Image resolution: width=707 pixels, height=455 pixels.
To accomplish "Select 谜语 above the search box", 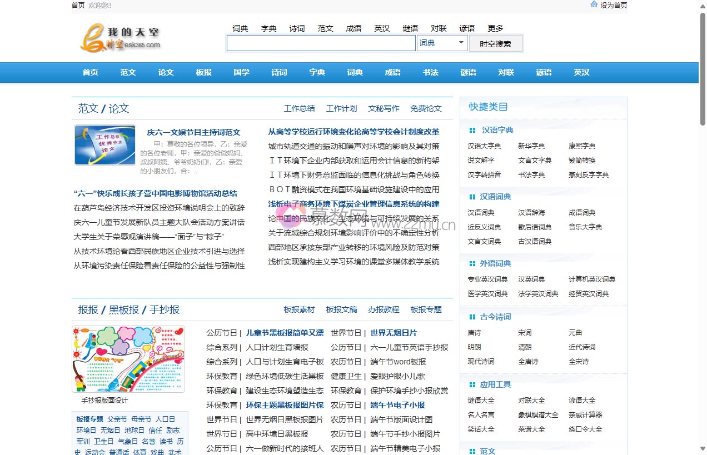I will coord(410,28).
